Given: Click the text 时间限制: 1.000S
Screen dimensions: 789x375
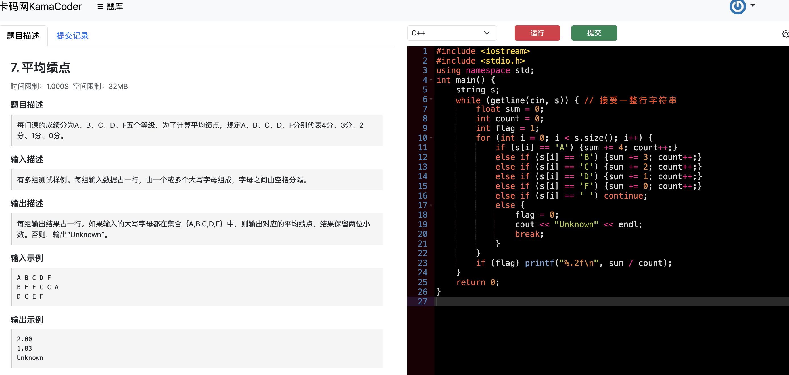Looking at the screenshot, I should 39,87.
